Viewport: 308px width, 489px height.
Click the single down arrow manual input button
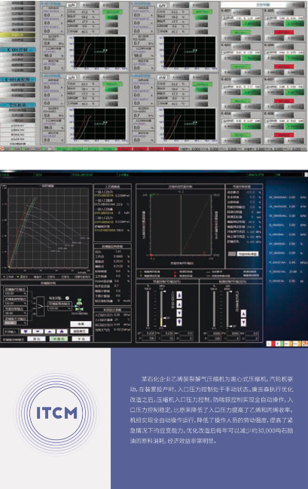(x=38, y=332)
